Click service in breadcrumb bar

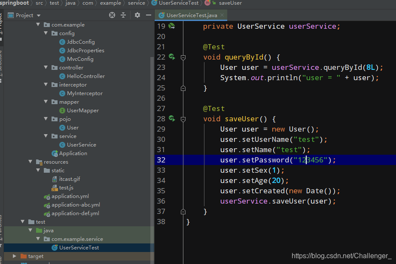137,3
